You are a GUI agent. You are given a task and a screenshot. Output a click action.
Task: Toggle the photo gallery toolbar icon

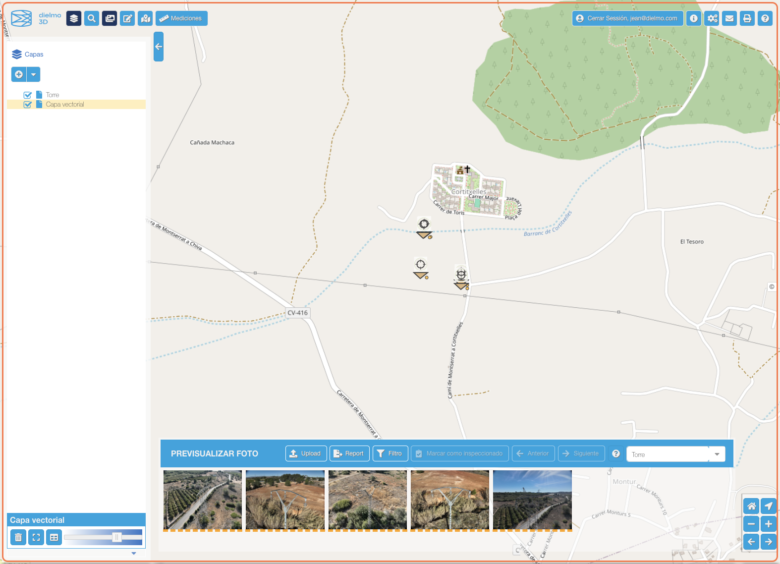coord(110,18)
